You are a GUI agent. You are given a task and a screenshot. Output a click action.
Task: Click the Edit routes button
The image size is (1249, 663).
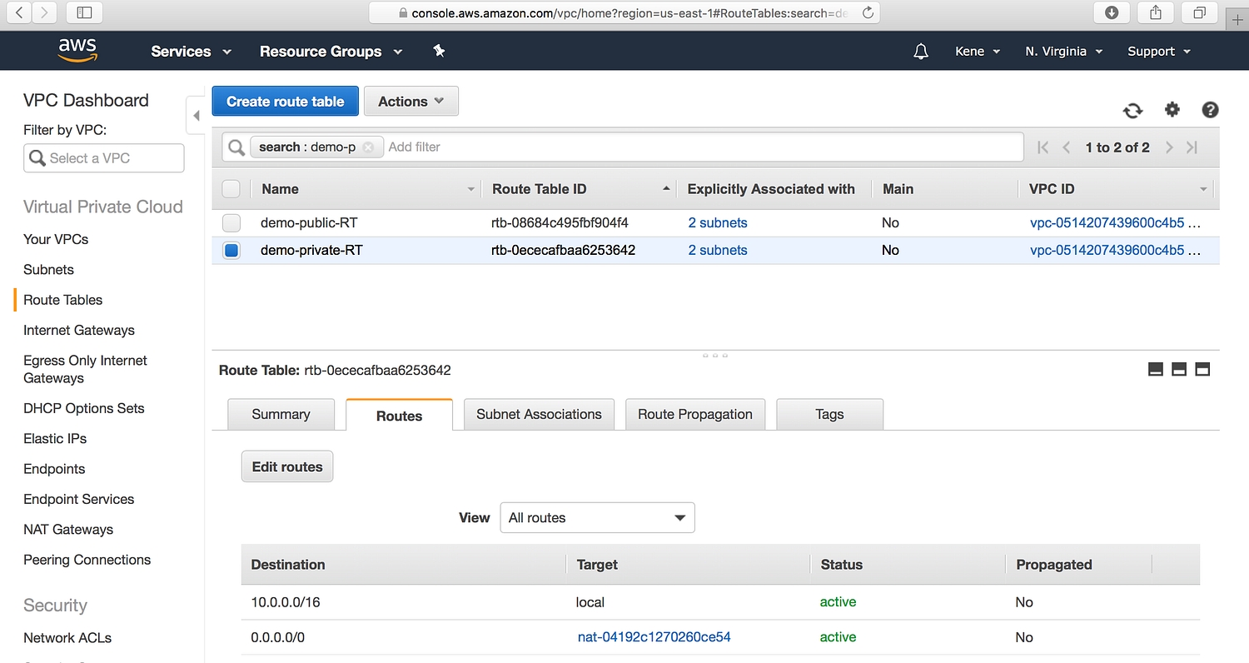286,467
